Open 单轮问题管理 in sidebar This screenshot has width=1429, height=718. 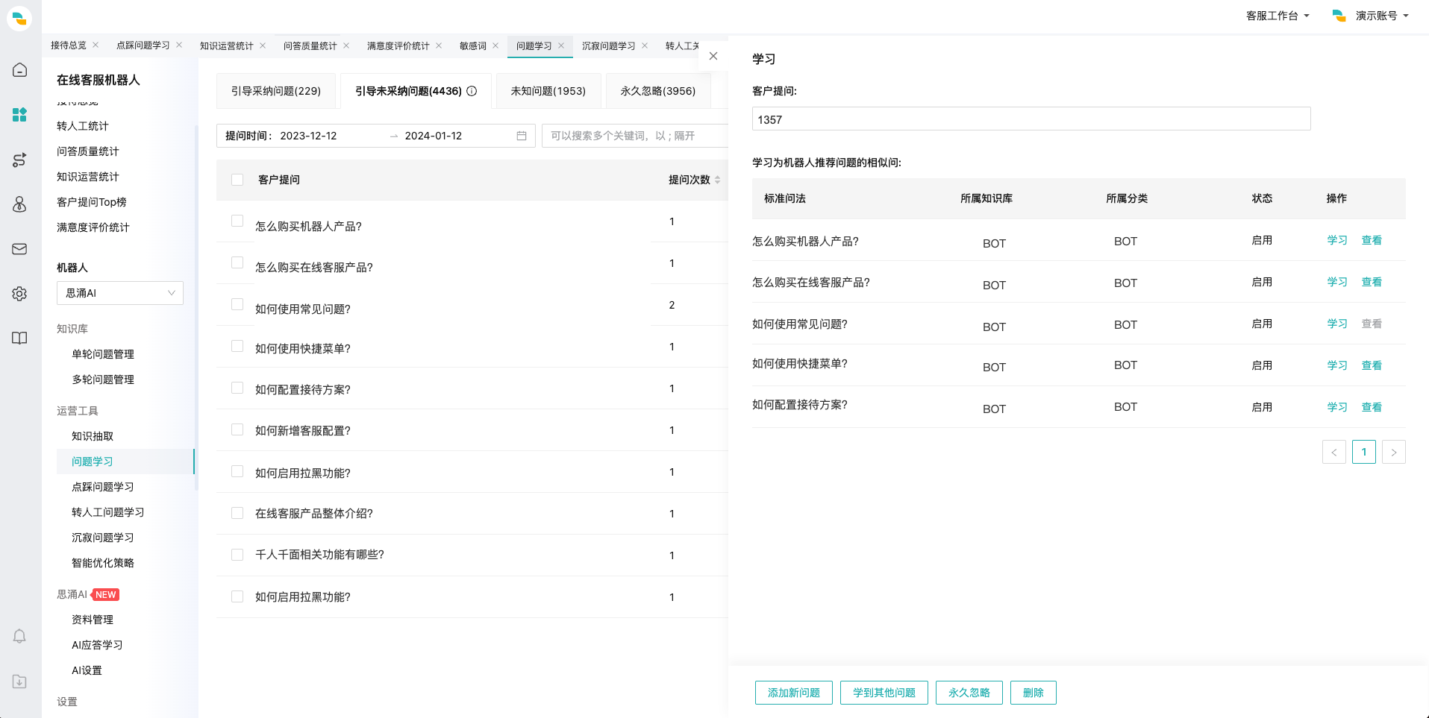click(x=103, y=354)
